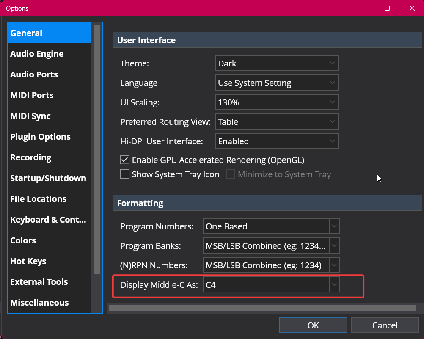Open Preferred Routing View dropdown

pos(276,122)
